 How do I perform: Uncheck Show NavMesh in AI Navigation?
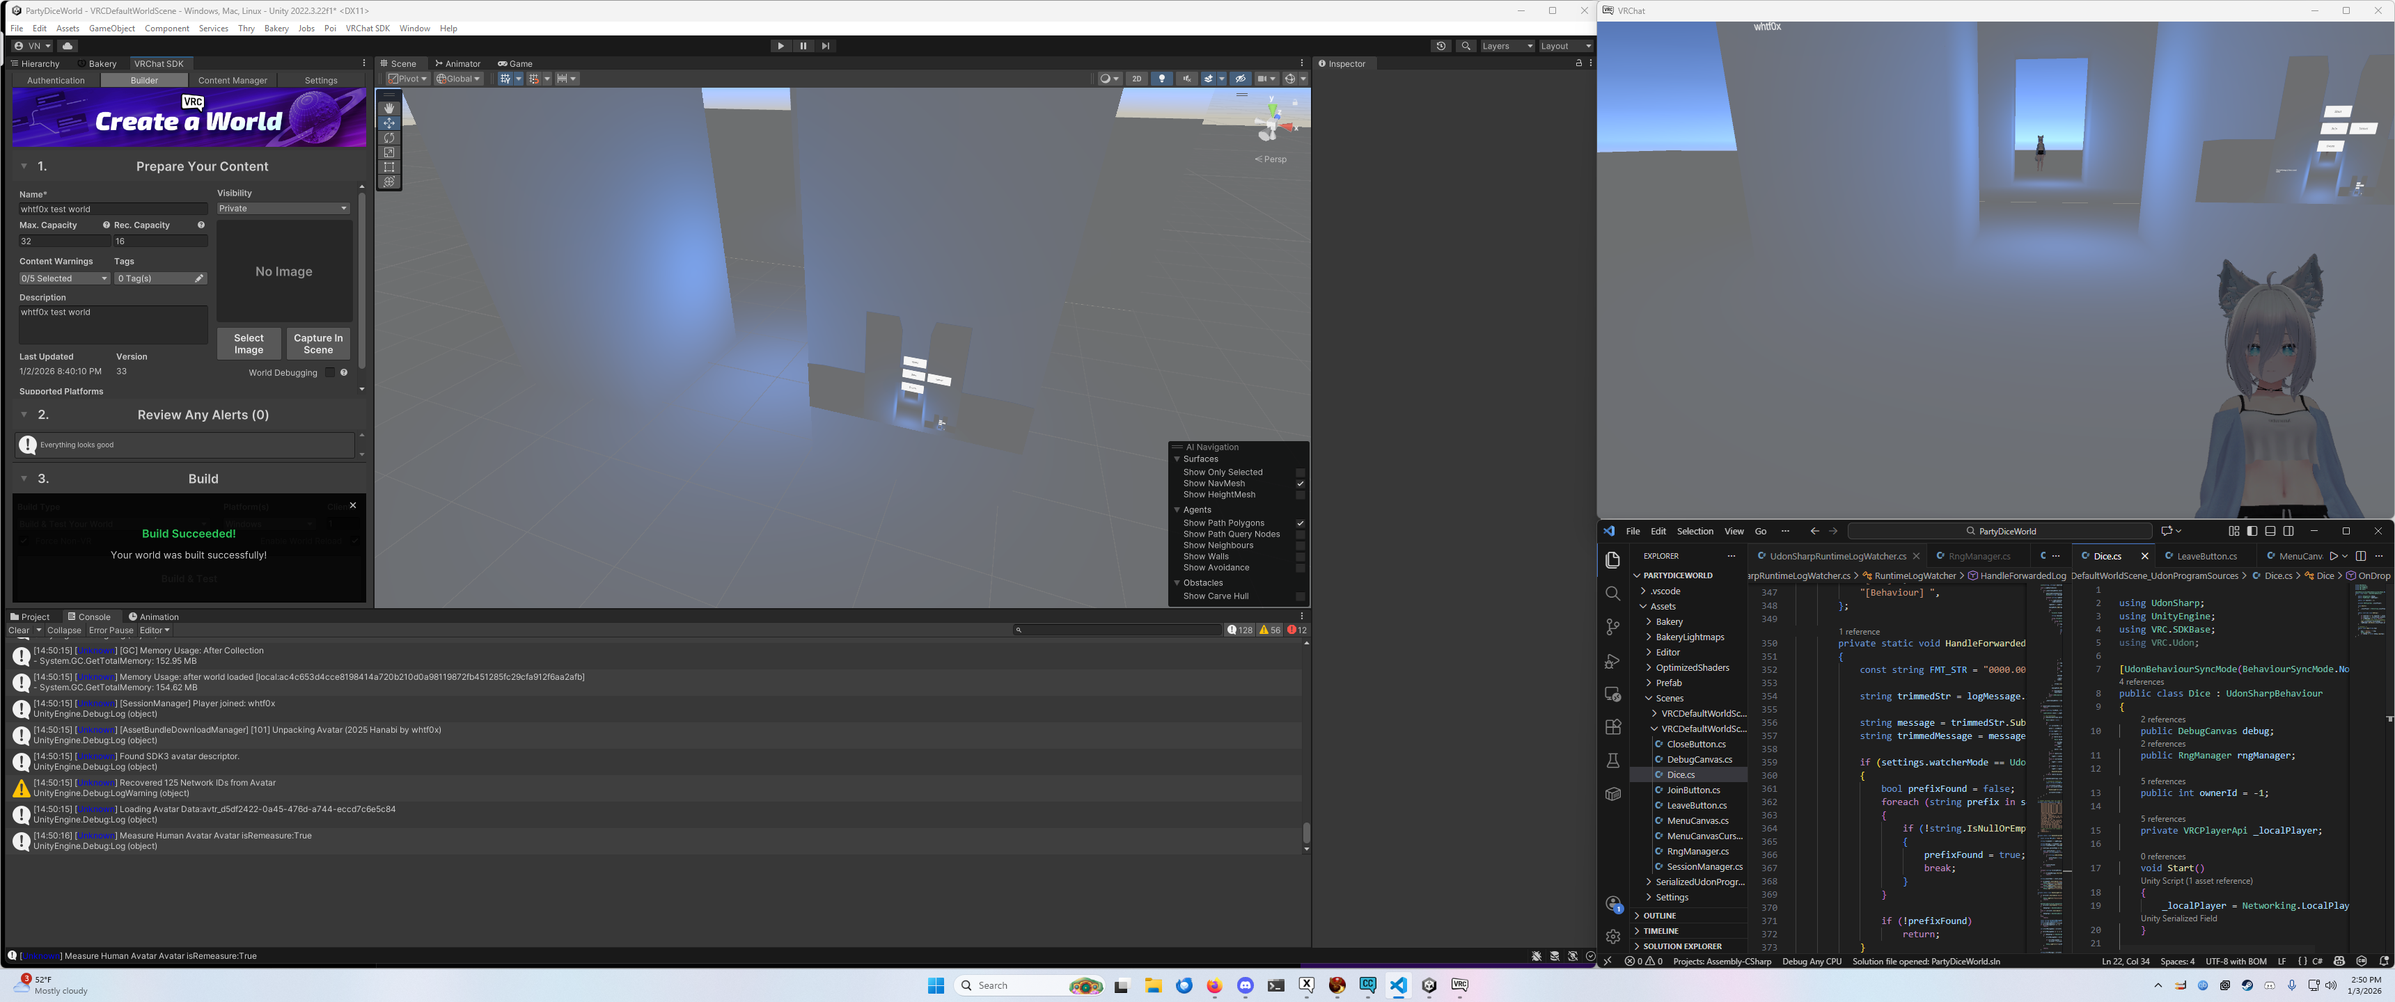[1300, 484]
